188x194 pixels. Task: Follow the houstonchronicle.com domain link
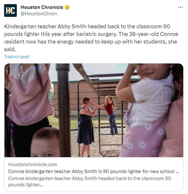coord(33,164)
